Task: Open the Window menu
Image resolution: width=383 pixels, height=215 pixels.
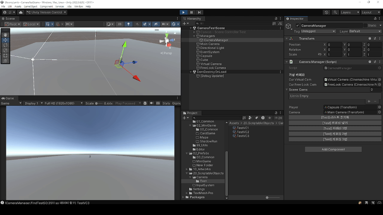Action: tap(79, 6)
